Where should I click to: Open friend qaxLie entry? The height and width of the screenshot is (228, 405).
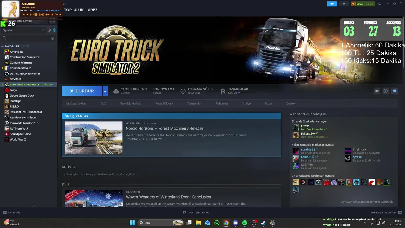[357, 157]
